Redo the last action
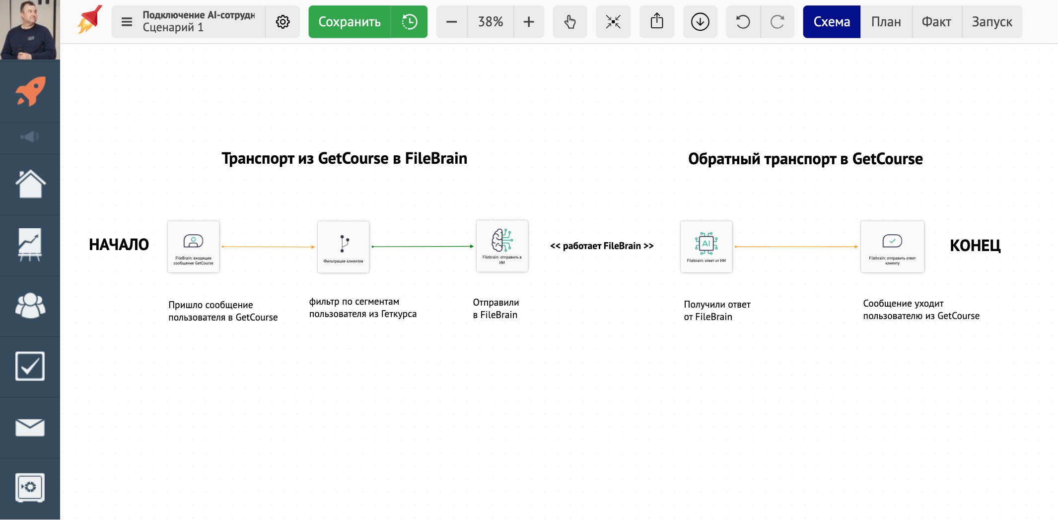 (x=777, y=22)
